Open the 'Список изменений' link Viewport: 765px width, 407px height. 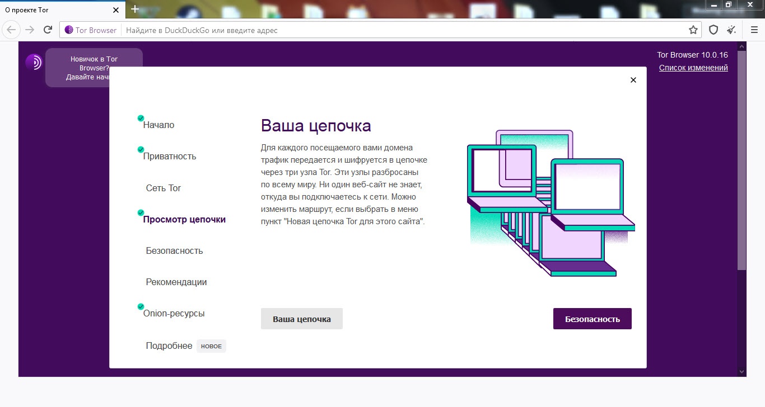693,67
